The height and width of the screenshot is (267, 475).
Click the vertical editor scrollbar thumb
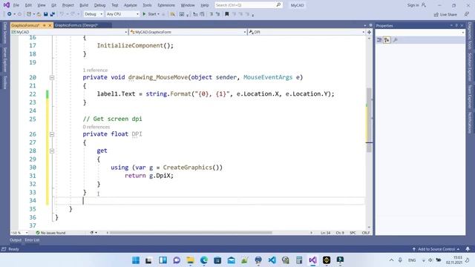[x=369, y=119]
